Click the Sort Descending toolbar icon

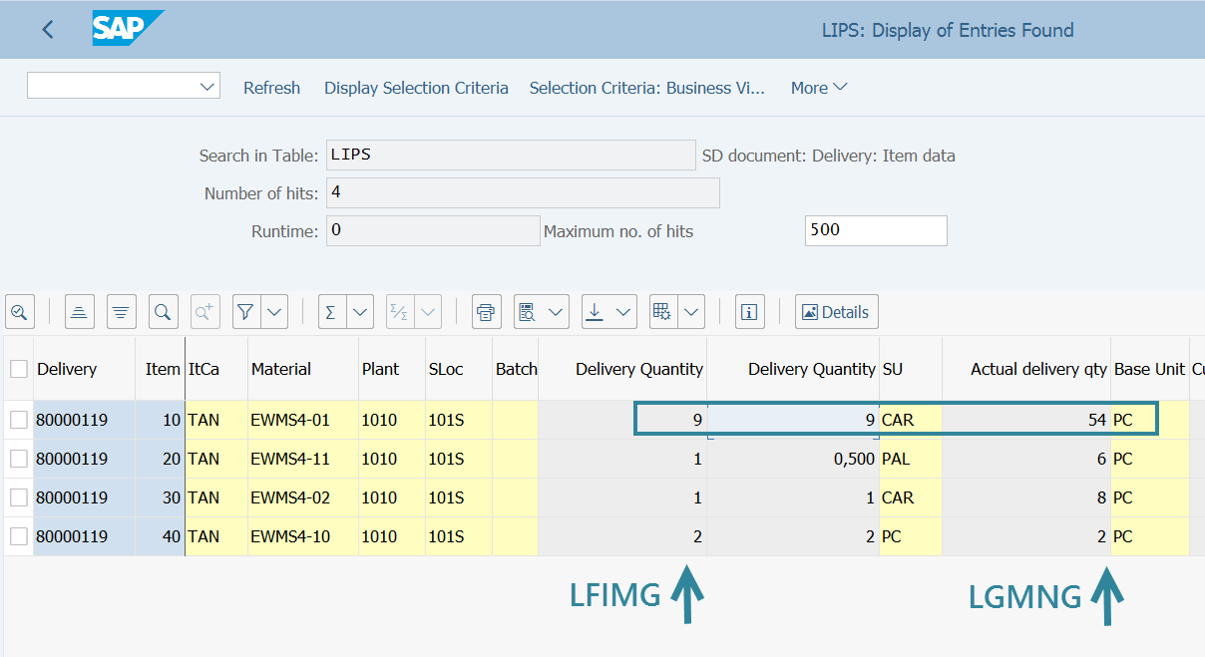point(121,312)
